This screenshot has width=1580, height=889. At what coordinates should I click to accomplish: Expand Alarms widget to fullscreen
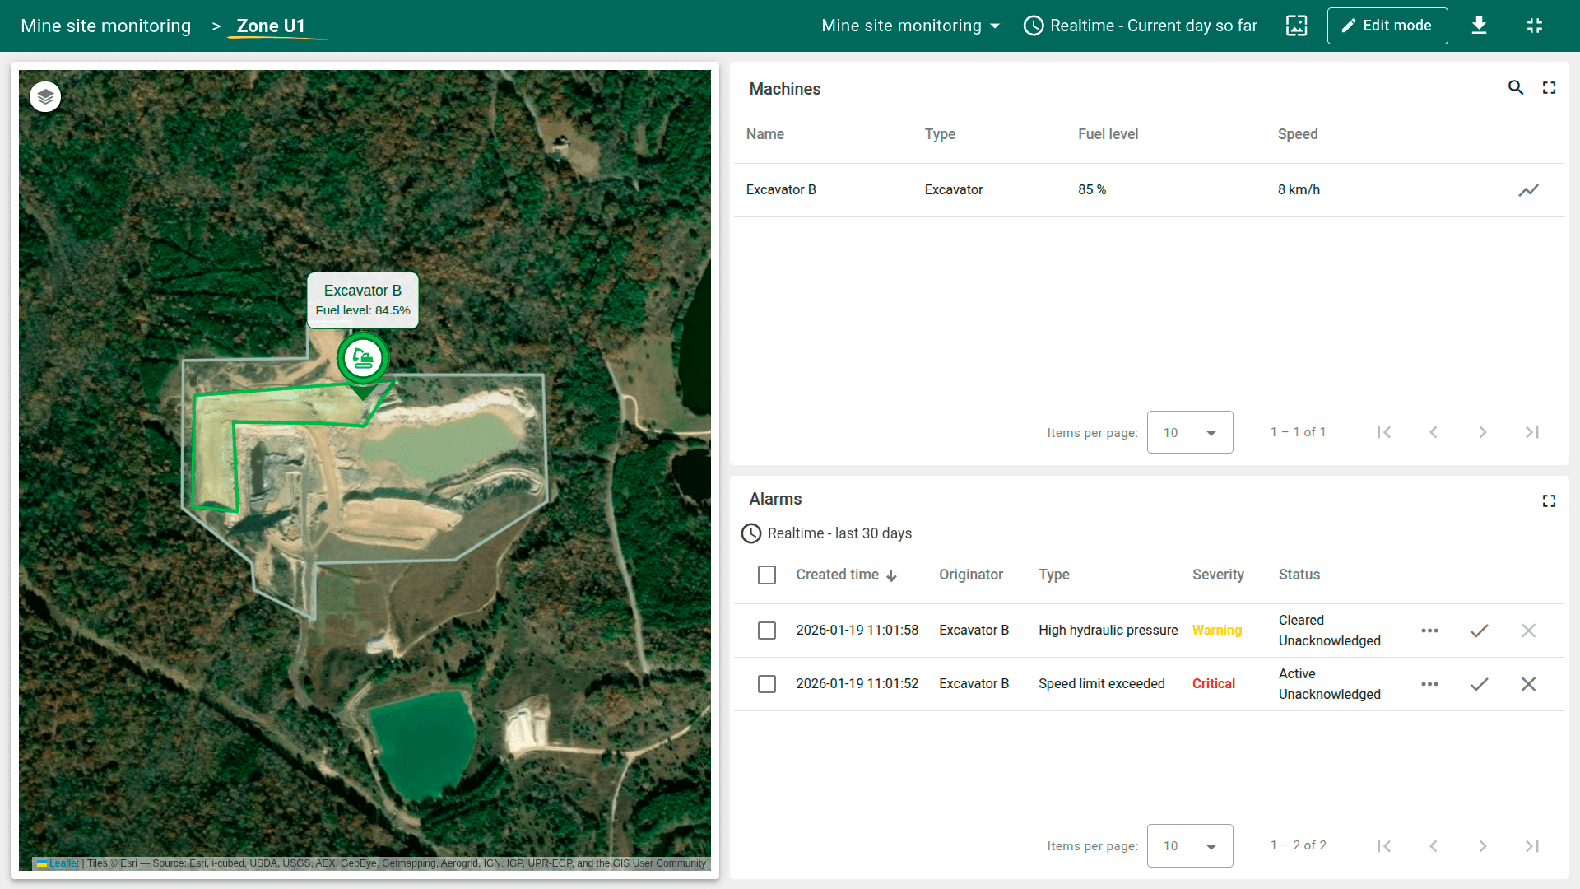pyautogui.click(x=1549, y=500)
